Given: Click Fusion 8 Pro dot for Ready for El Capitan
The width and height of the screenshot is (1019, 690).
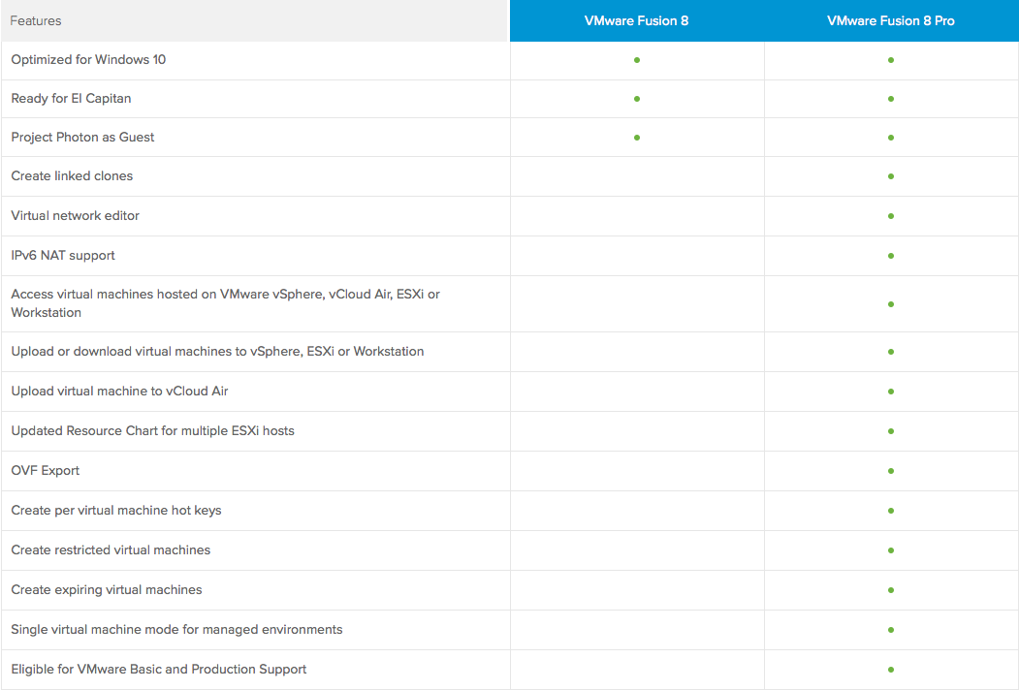Looking at the screenshot, I should pyautogui.click(x=891, y=99).
